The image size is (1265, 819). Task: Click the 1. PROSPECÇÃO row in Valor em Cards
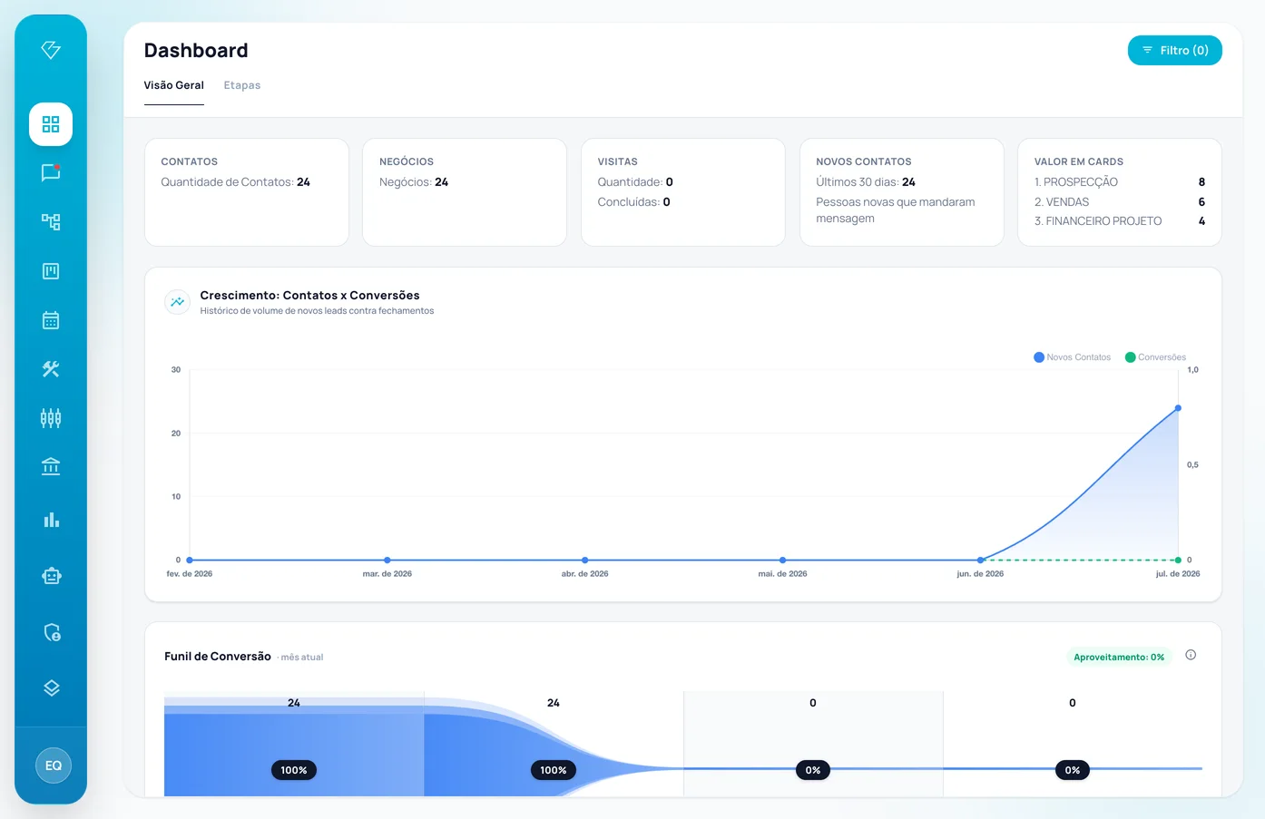pos(1120,182)
